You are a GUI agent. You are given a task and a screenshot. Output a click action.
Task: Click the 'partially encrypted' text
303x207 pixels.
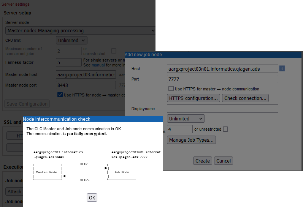(87, 134)
